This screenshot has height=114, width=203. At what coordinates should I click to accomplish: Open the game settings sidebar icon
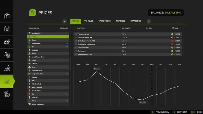pyautogui.click(x=7, y=95)
